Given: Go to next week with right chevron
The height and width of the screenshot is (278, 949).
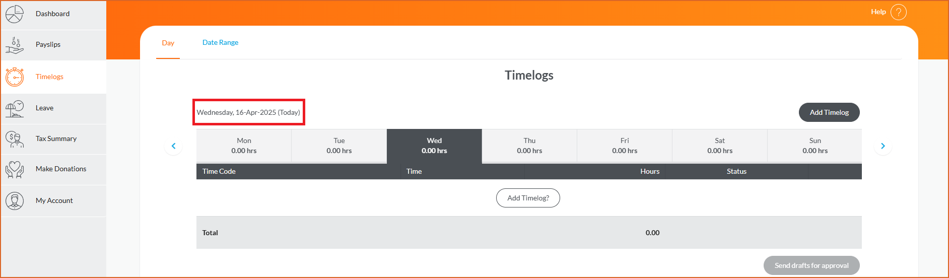Looking at the screenshot, I should point(883,146).
